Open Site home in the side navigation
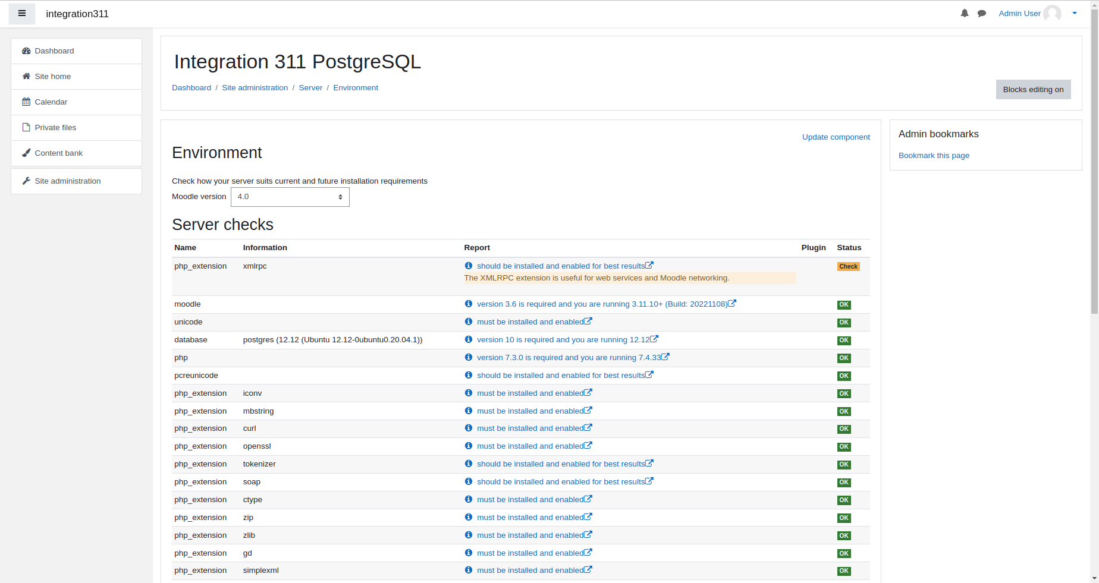This screenshot has width=1099, height=583. [x=76, y=77]
